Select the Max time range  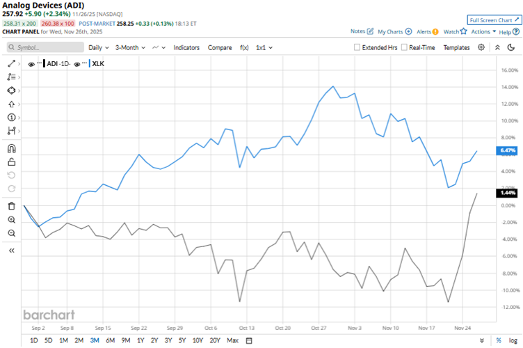(x=232, y=340)
